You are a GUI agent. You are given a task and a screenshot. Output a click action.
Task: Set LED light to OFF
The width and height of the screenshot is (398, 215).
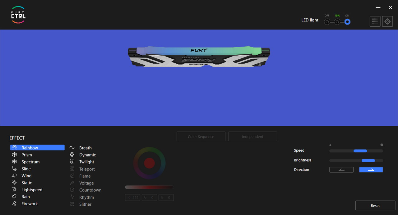point(327,22)
